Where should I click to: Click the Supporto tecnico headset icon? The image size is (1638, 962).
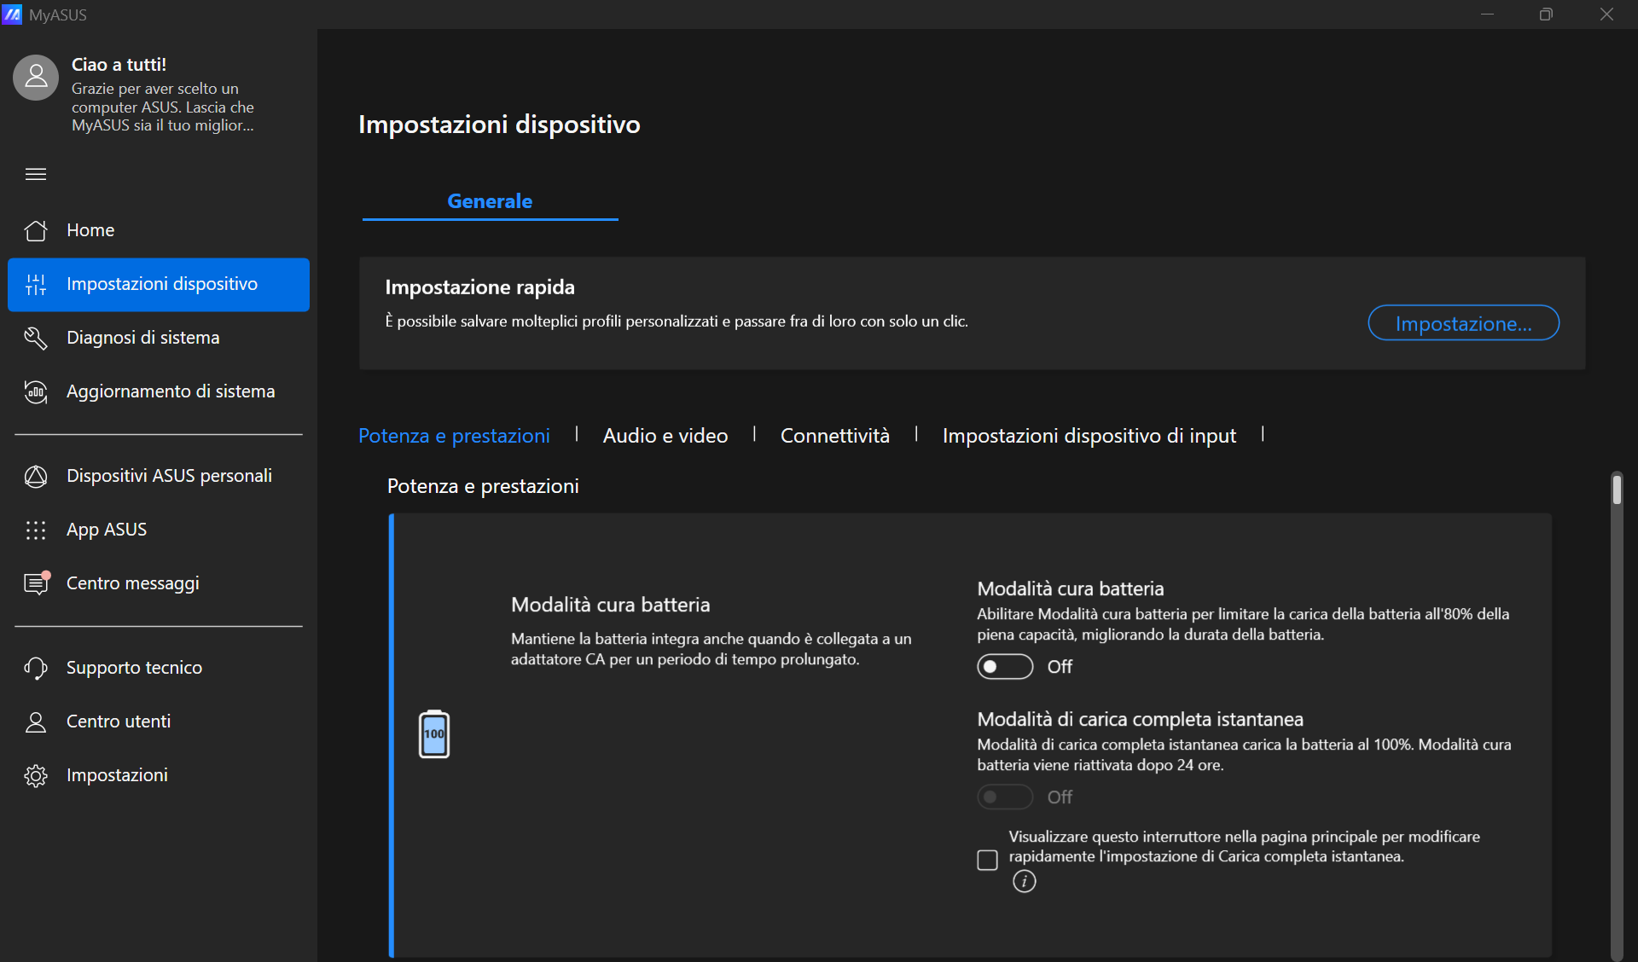pos(36,668)
